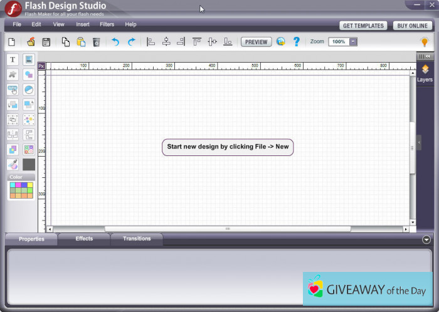Pick the eyedropper color tool
The height and width of the screenshot is (312, 439).
pos(13,164)
